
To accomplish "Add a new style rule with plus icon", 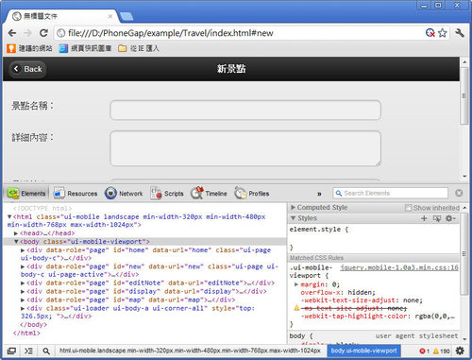I will (x=424, y=218).
